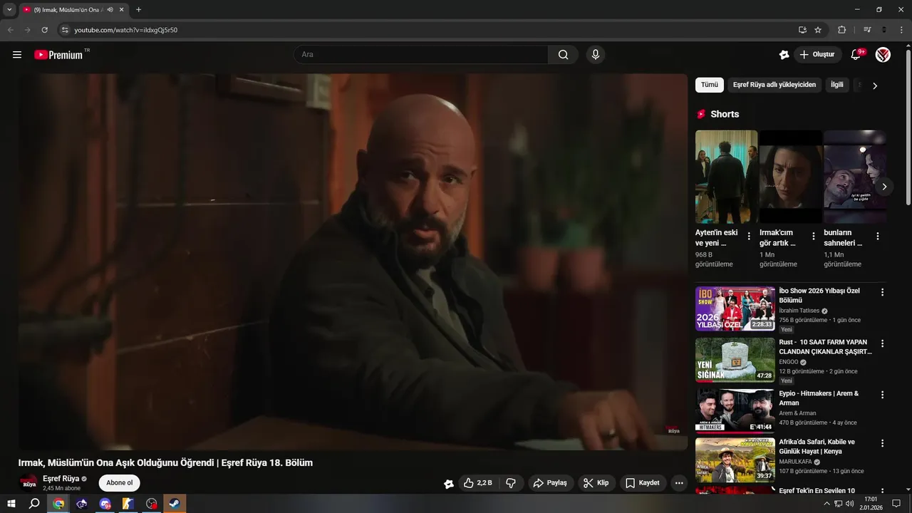Open Chrome extensions puzzle icon

point(841,30)
